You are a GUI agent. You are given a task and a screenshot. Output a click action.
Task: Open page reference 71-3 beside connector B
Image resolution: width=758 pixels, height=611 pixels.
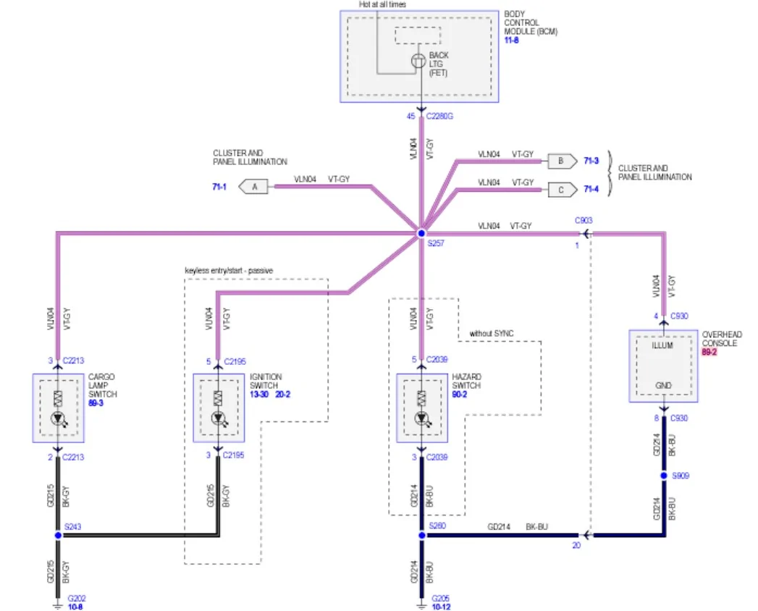click(x=591, y=161)
